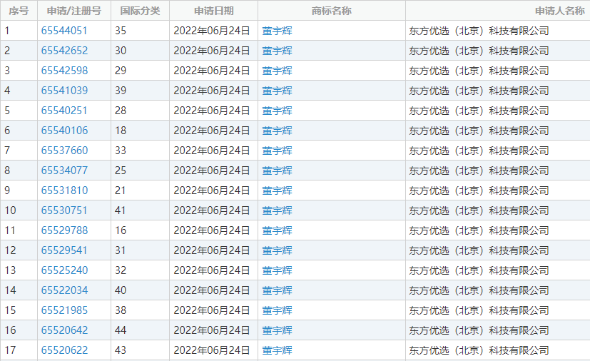590x361 pixels.
Task: Open 董宇辉 trademark in row 7
Action: (x=278, y=151)
